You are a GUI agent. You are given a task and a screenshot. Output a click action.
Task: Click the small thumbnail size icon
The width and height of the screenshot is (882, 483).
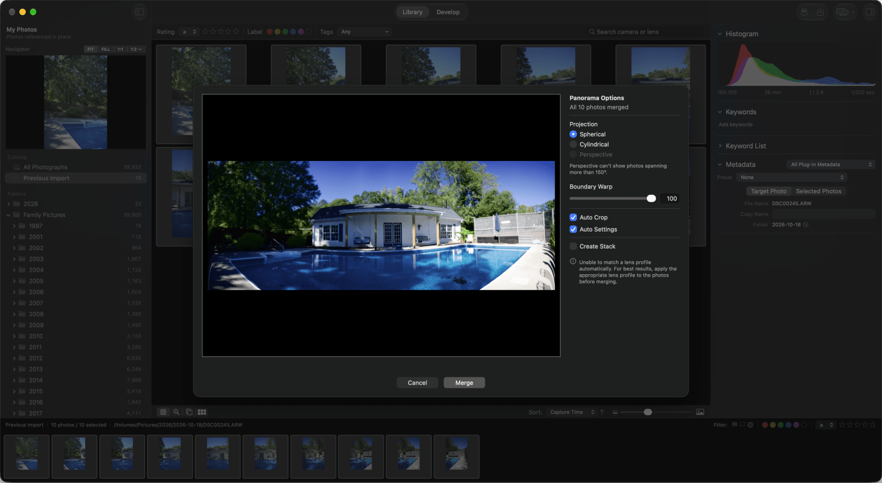pos(615,412)
